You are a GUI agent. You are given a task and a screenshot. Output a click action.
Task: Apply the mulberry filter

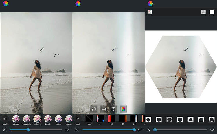(x=37, y=119)
